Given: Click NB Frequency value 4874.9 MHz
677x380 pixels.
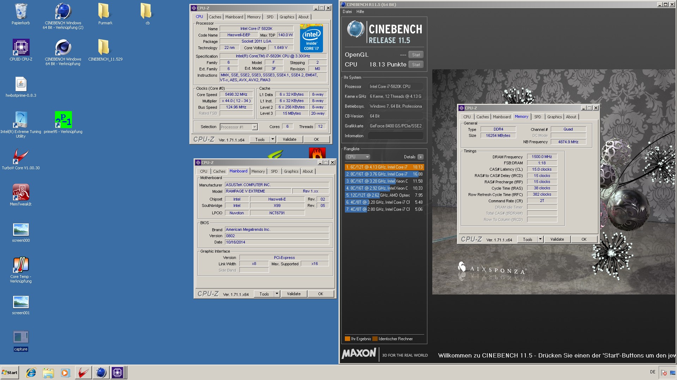Looking at the screenshot, I should pyautogui.click(x=568, y=142).
